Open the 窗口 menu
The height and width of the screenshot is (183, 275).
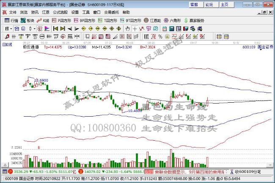pyautogui.click(x=97, y=12)
